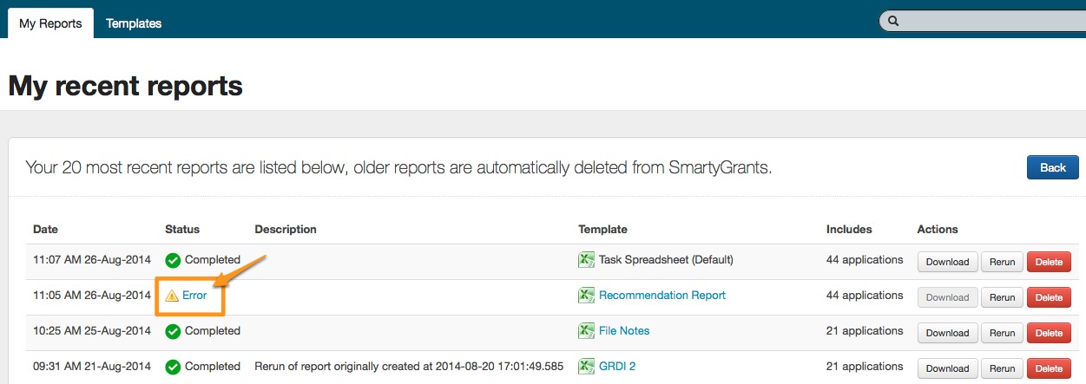
Task: Open the Recommendation Report template link
Action: (661, 296)
